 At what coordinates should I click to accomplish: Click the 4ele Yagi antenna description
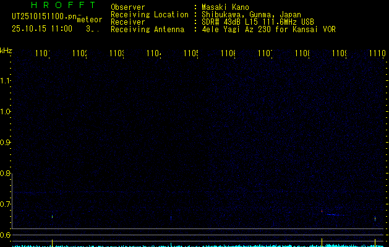[x=264, y=29]
